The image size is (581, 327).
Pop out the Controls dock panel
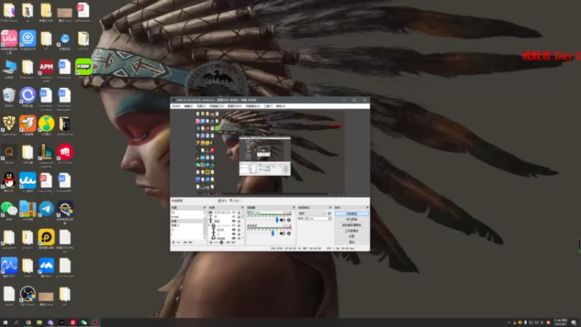click(367, 208)
